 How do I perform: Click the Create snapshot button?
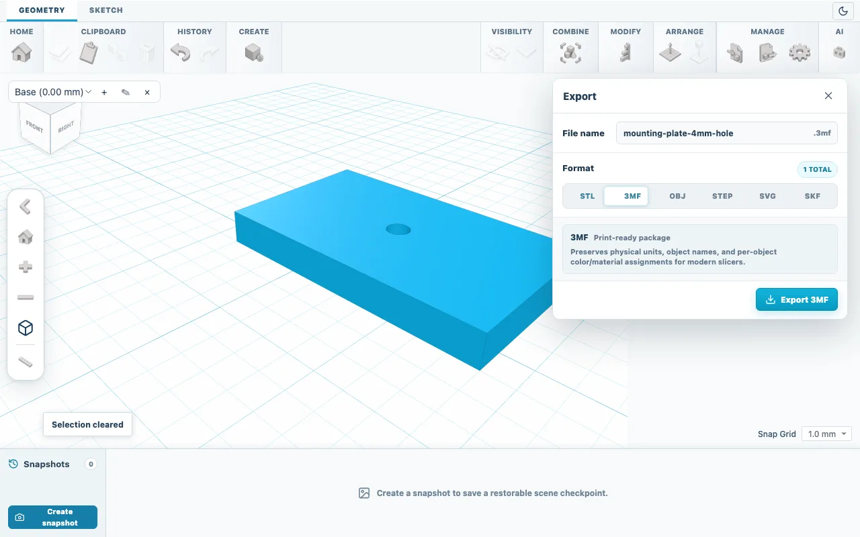(52, 517)
